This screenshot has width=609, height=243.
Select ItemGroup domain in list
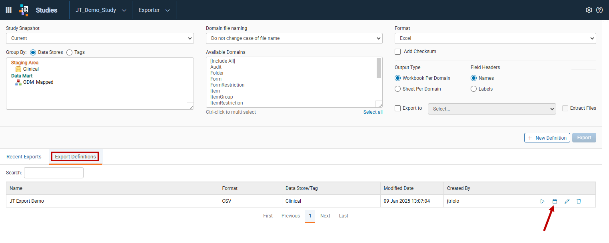click(222, 97)
